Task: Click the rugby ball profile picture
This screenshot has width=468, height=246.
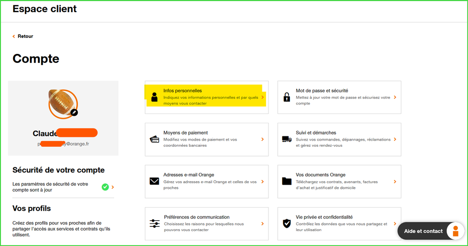Action: tap(61, 102)
